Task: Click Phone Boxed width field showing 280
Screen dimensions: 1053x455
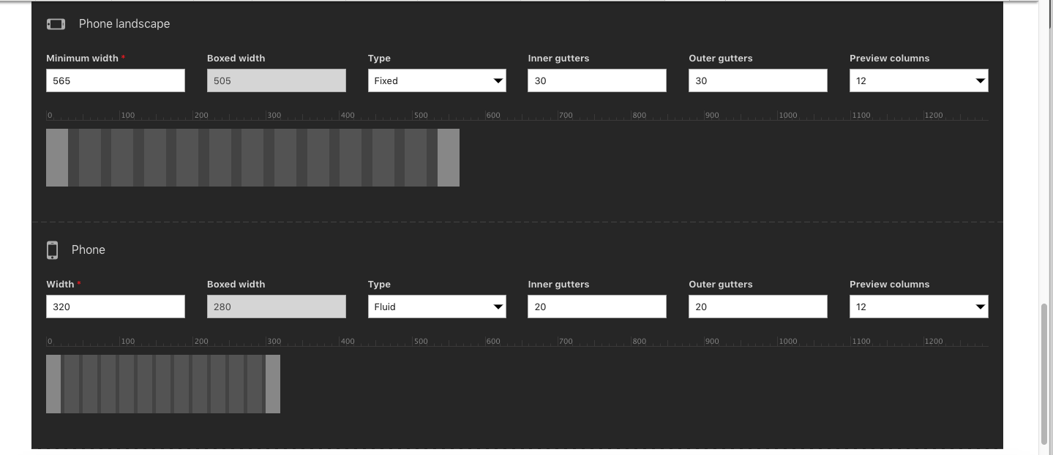Action: [x=276, y=307]
